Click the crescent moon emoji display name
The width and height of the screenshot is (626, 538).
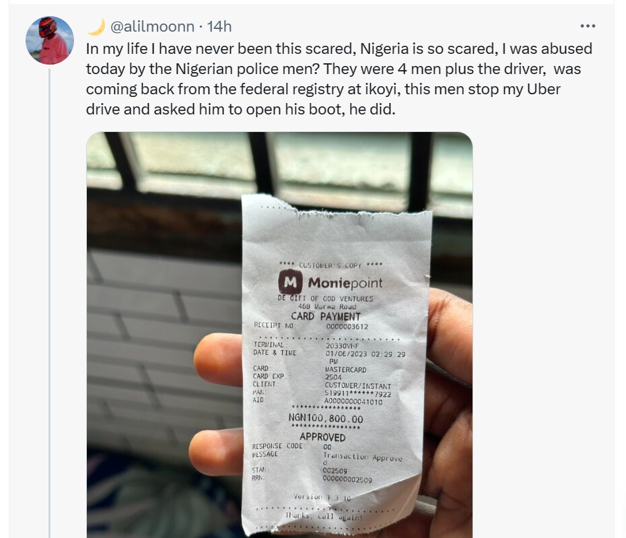[x=96, y=26]
